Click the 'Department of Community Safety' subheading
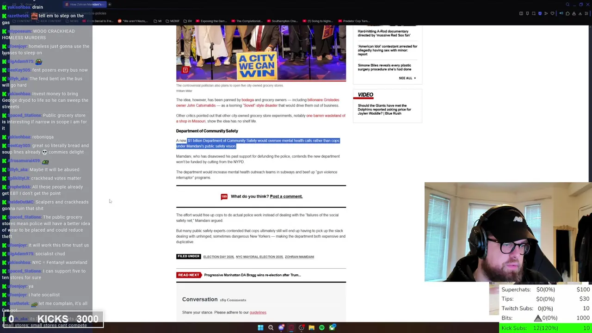The image size is (592, 333). (x=207, y=131)
